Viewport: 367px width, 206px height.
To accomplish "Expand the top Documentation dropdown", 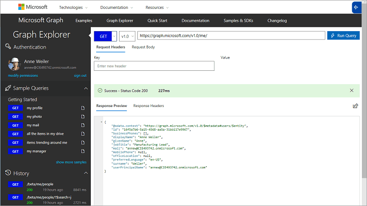I will click(117, 7).
